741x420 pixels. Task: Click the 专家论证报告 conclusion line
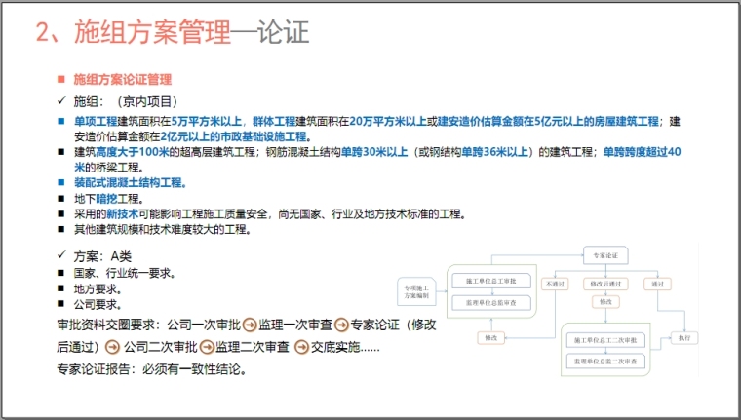(151, 370)
